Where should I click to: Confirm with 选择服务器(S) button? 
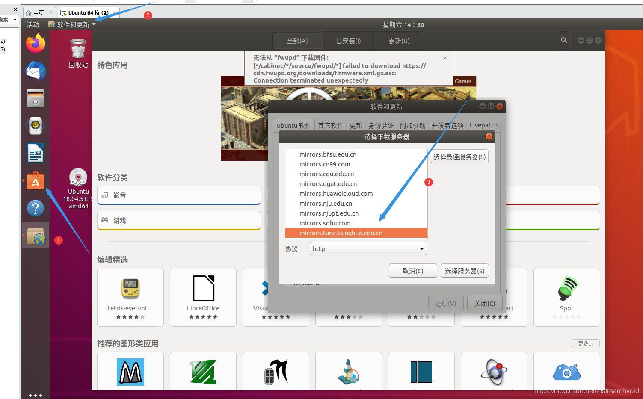coord(465,271)
